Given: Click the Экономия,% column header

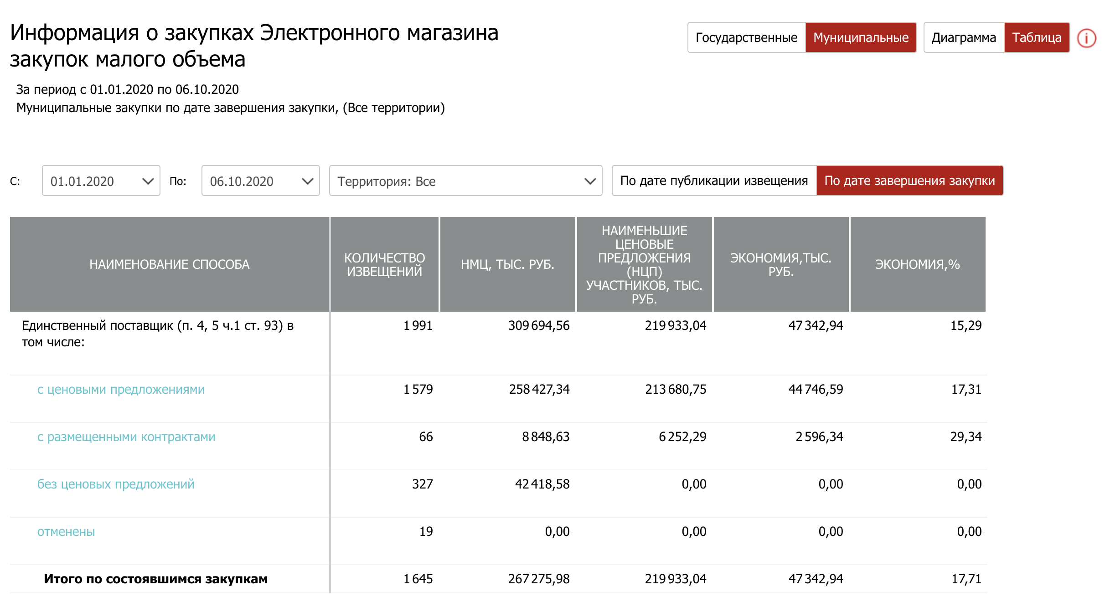Looking at the screenshot, I should click(917, 264).
